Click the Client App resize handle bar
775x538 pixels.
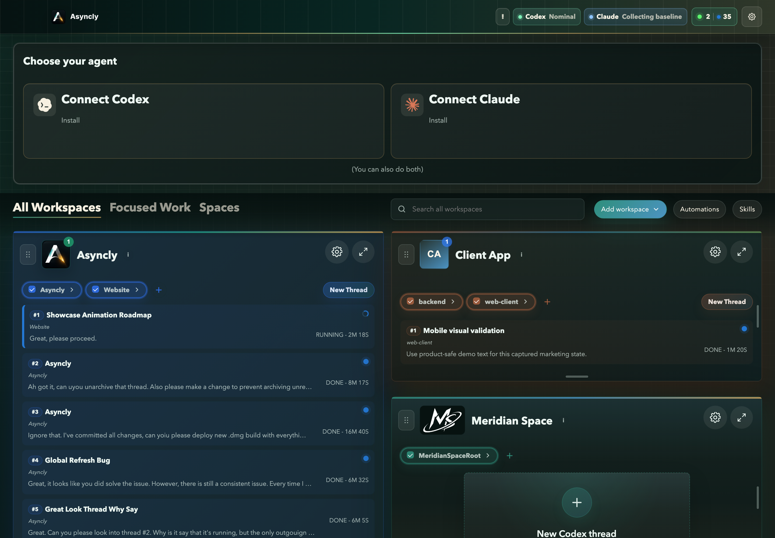tap(577, 377)
